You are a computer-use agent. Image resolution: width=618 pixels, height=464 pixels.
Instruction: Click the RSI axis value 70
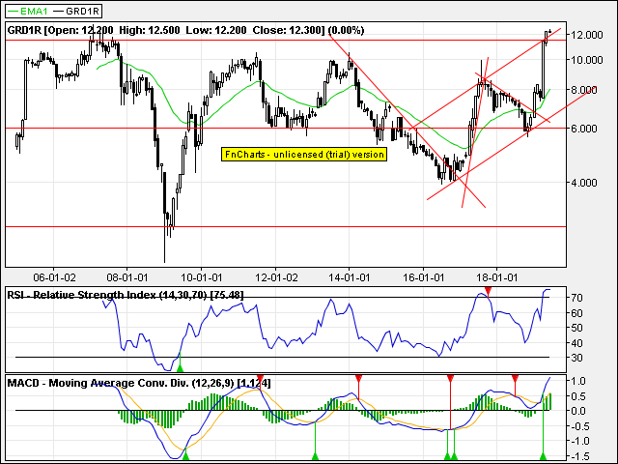(577, 298)
